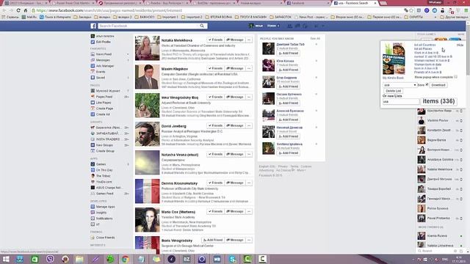Viewport: 470px width, 264px height.
Task: Click the Facebook logo icon
Action: point(93,26)
